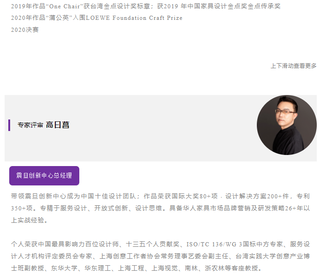Click the line starting 350+项。专精于服务设计
Viewport: 320px width, 274px height.
pyautogui.click(x=160, y=208)
